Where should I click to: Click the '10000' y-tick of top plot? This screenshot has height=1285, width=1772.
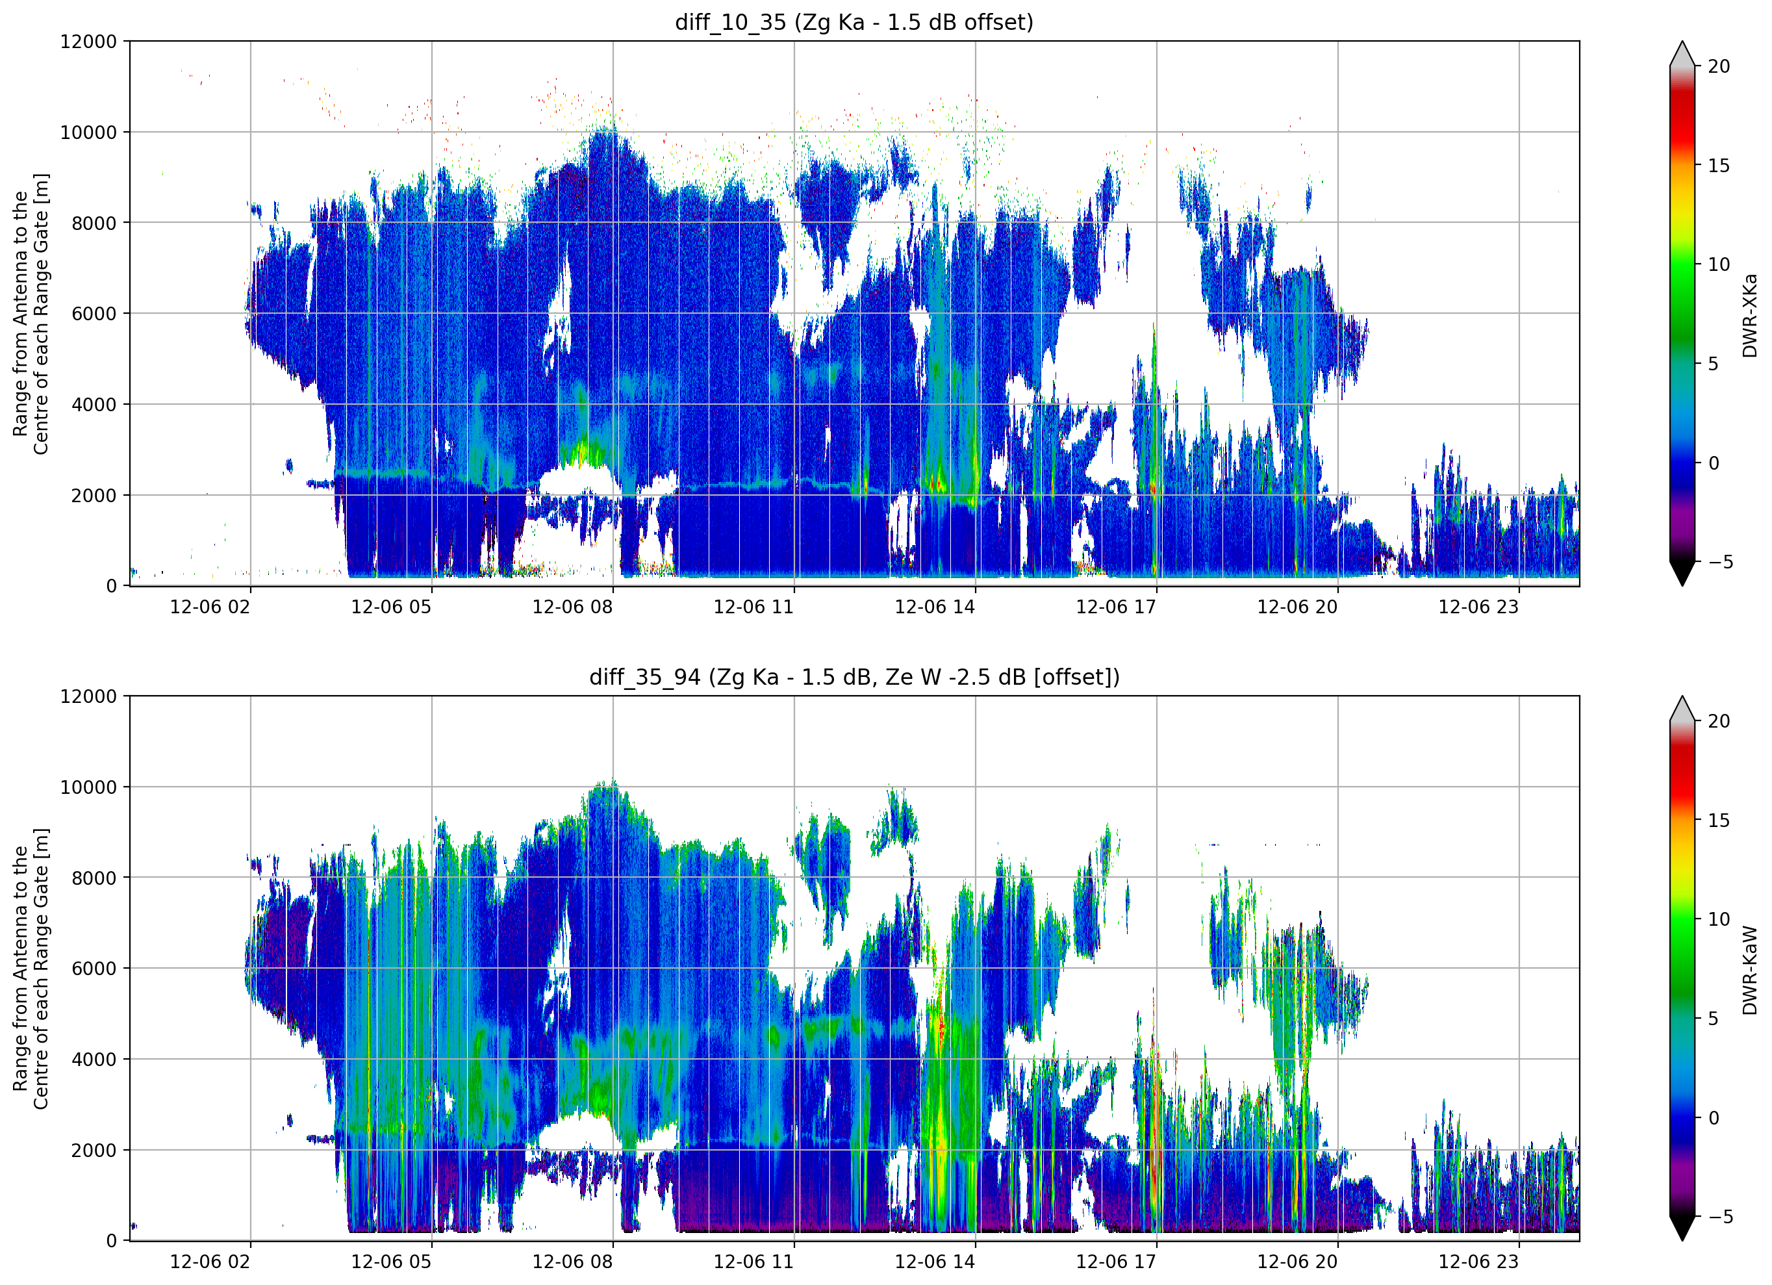tap(88, 132)
